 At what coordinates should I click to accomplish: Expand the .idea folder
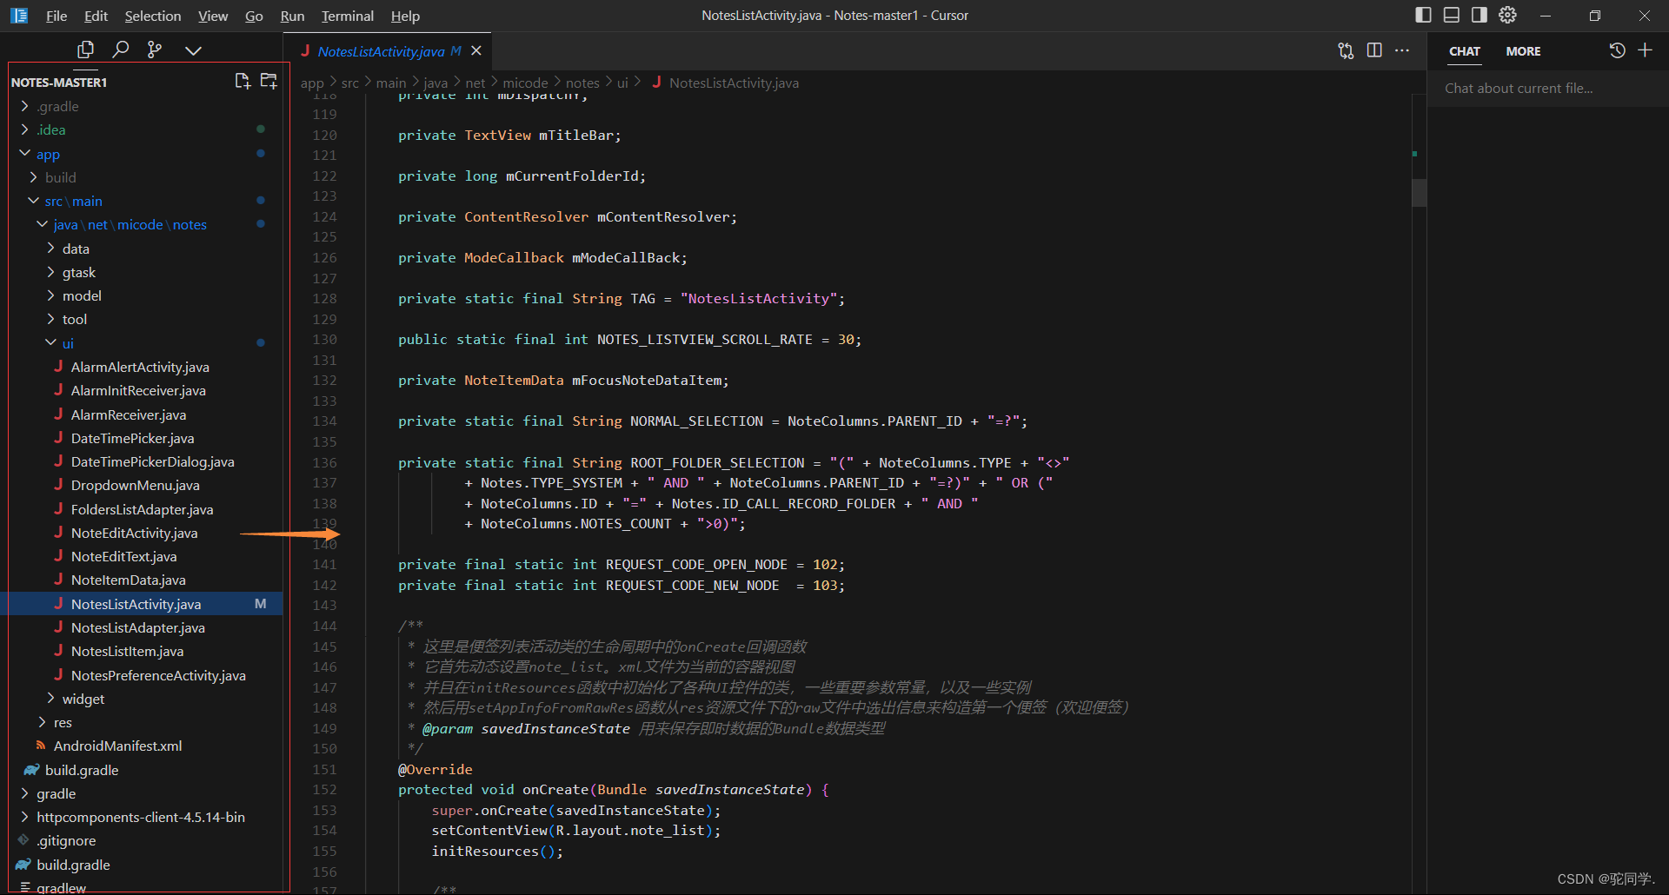tap(51, 129)
